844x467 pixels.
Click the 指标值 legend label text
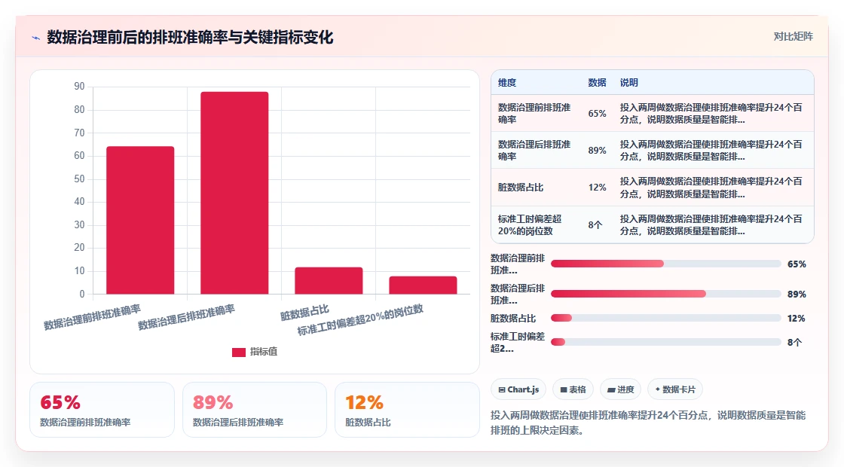(264, 352)
